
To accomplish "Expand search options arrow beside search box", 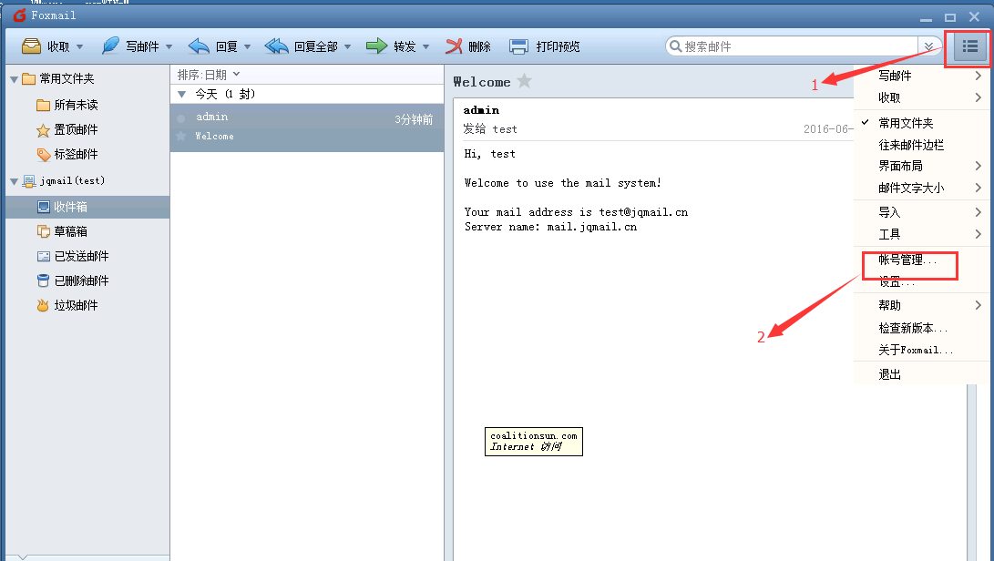I will [928, 46].
